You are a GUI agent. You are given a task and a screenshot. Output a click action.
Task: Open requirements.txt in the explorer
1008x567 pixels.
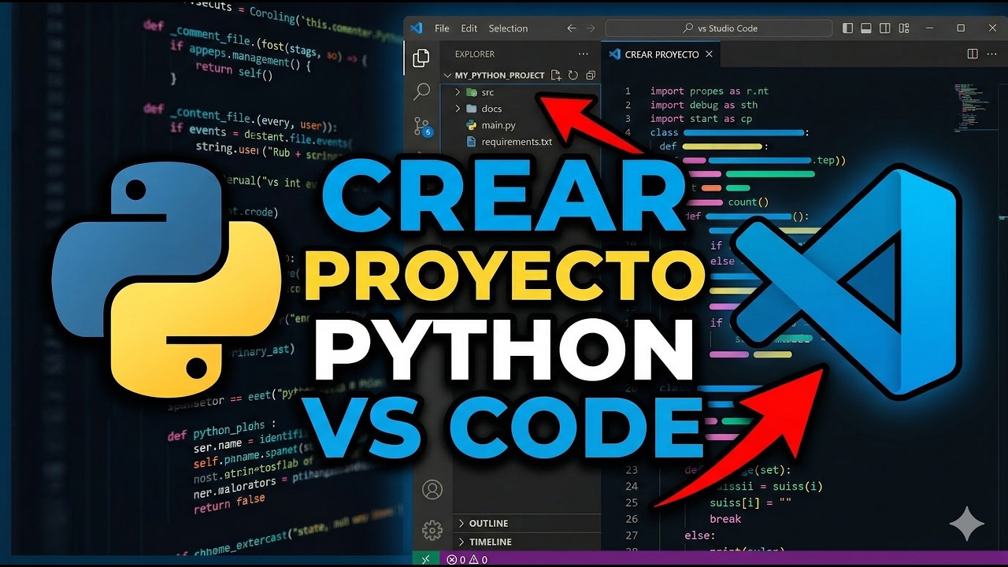point(517,142)
